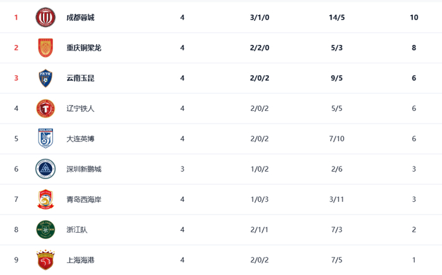Click the 上海海港 team crest
The height and width of the screenshot is (275, 442).
[x=45, y=259]
